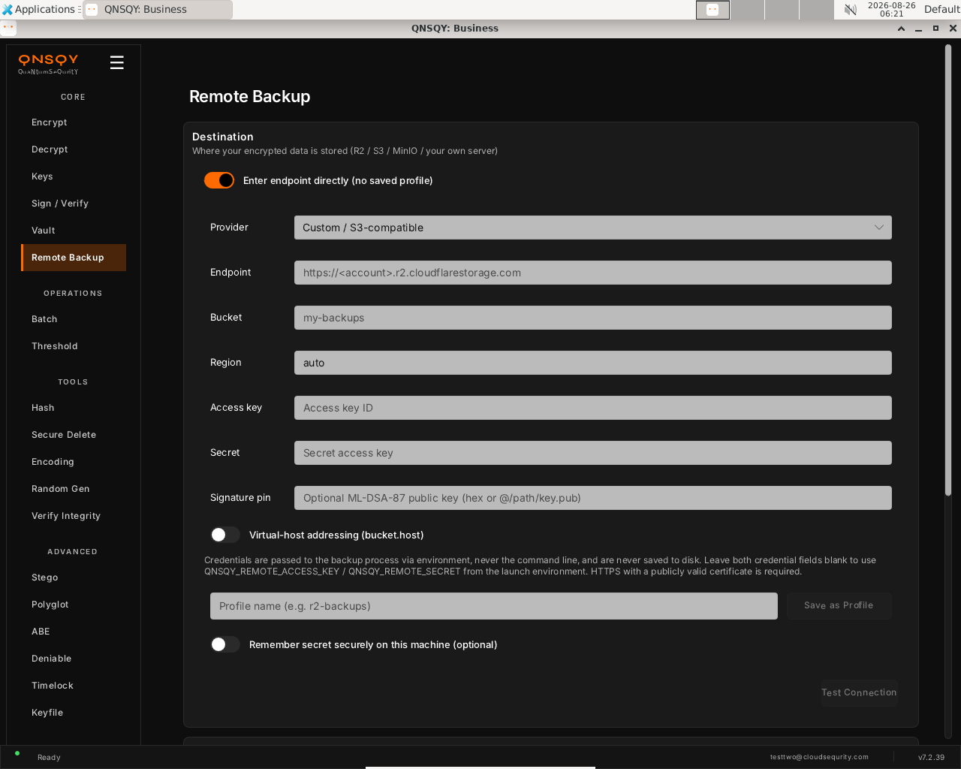Click the CORE sidebar section label
Viewport: 961px width, 769px height.
[73, 97]
